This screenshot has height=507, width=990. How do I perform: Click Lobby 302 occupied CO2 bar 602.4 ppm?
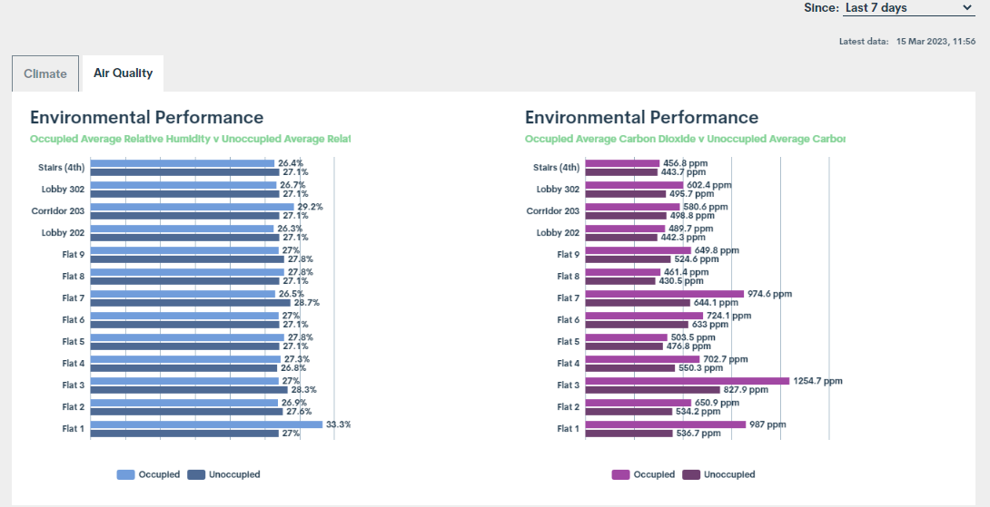click(634, 185)
